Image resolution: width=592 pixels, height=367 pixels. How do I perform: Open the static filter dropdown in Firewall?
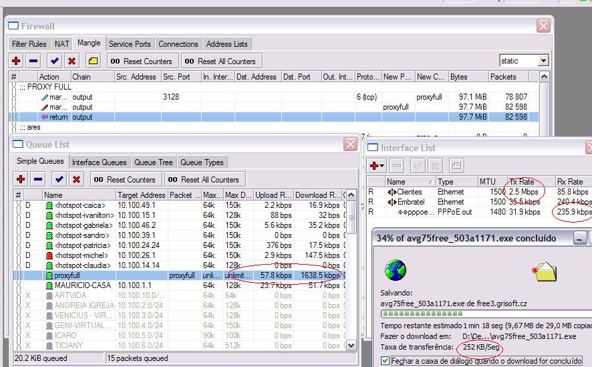click(543, 61)
